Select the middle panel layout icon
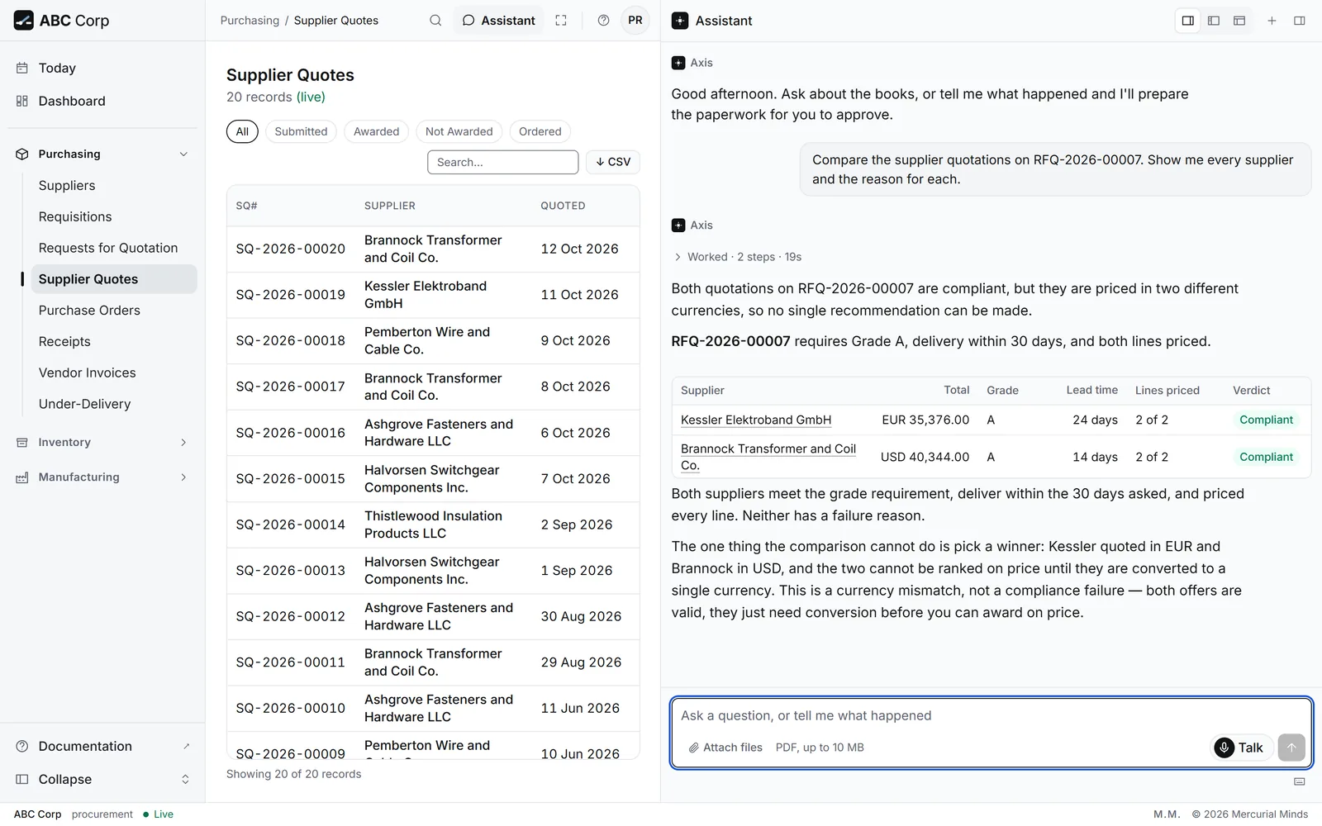Viewport: 1322px width, 826px height. tap(1214, 21)
